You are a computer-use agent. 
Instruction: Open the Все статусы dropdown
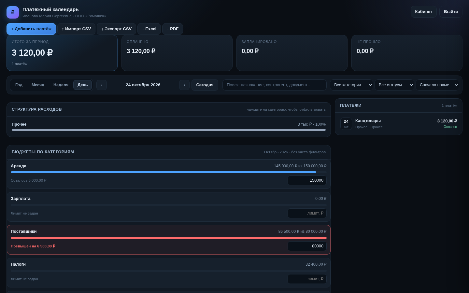[x=394, y=85]
